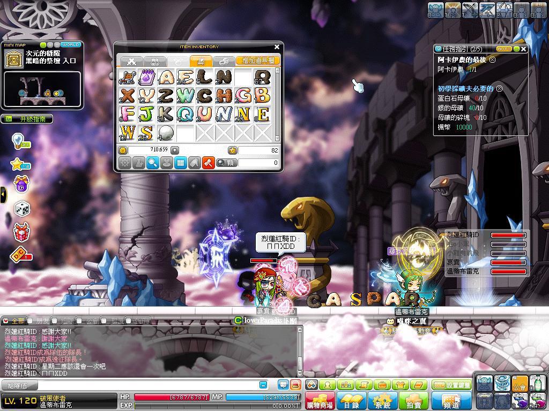The height and width of the screenshot is (411, 549).
Task: Click the blue grid button in inventory
Action: (x=181, y=163)
